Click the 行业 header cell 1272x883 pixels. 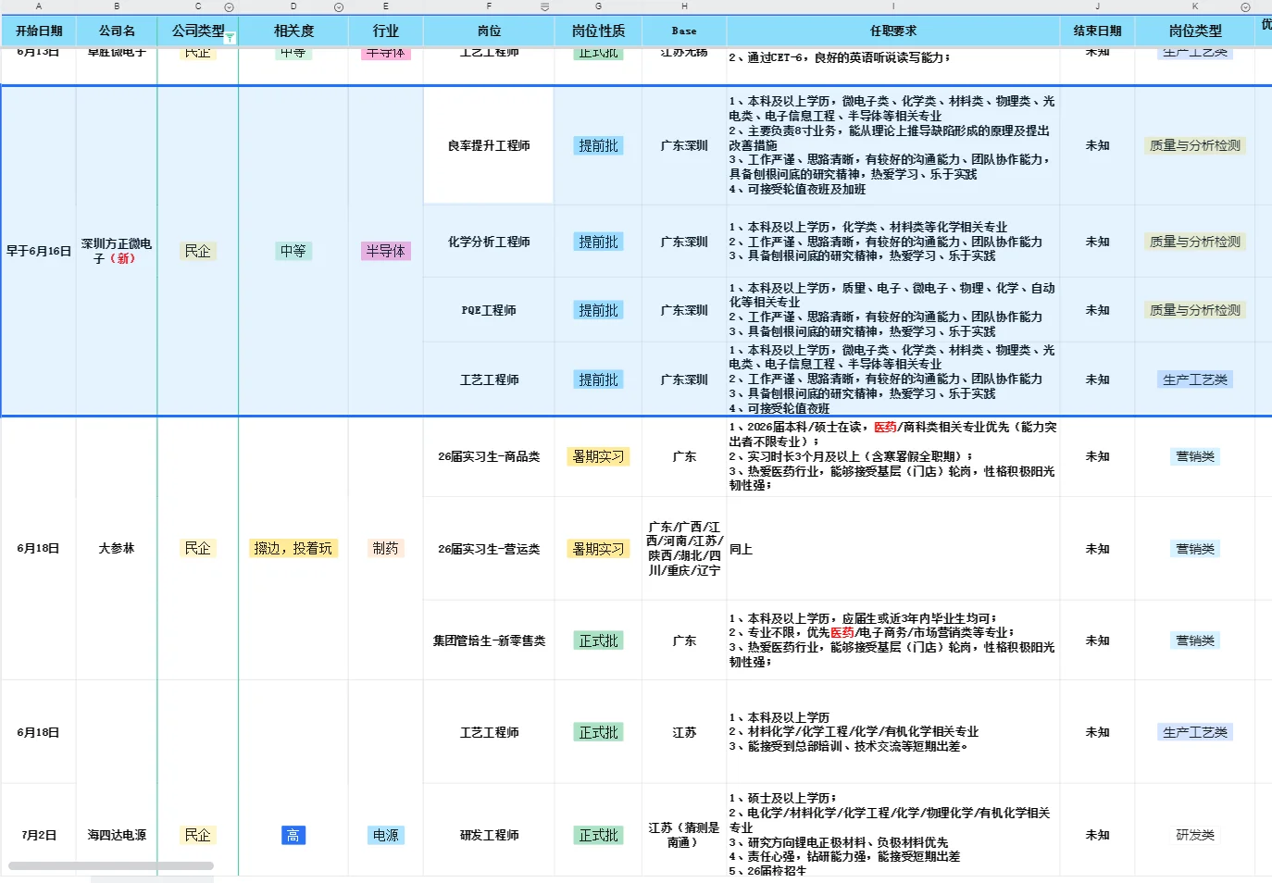pos(386,31)
